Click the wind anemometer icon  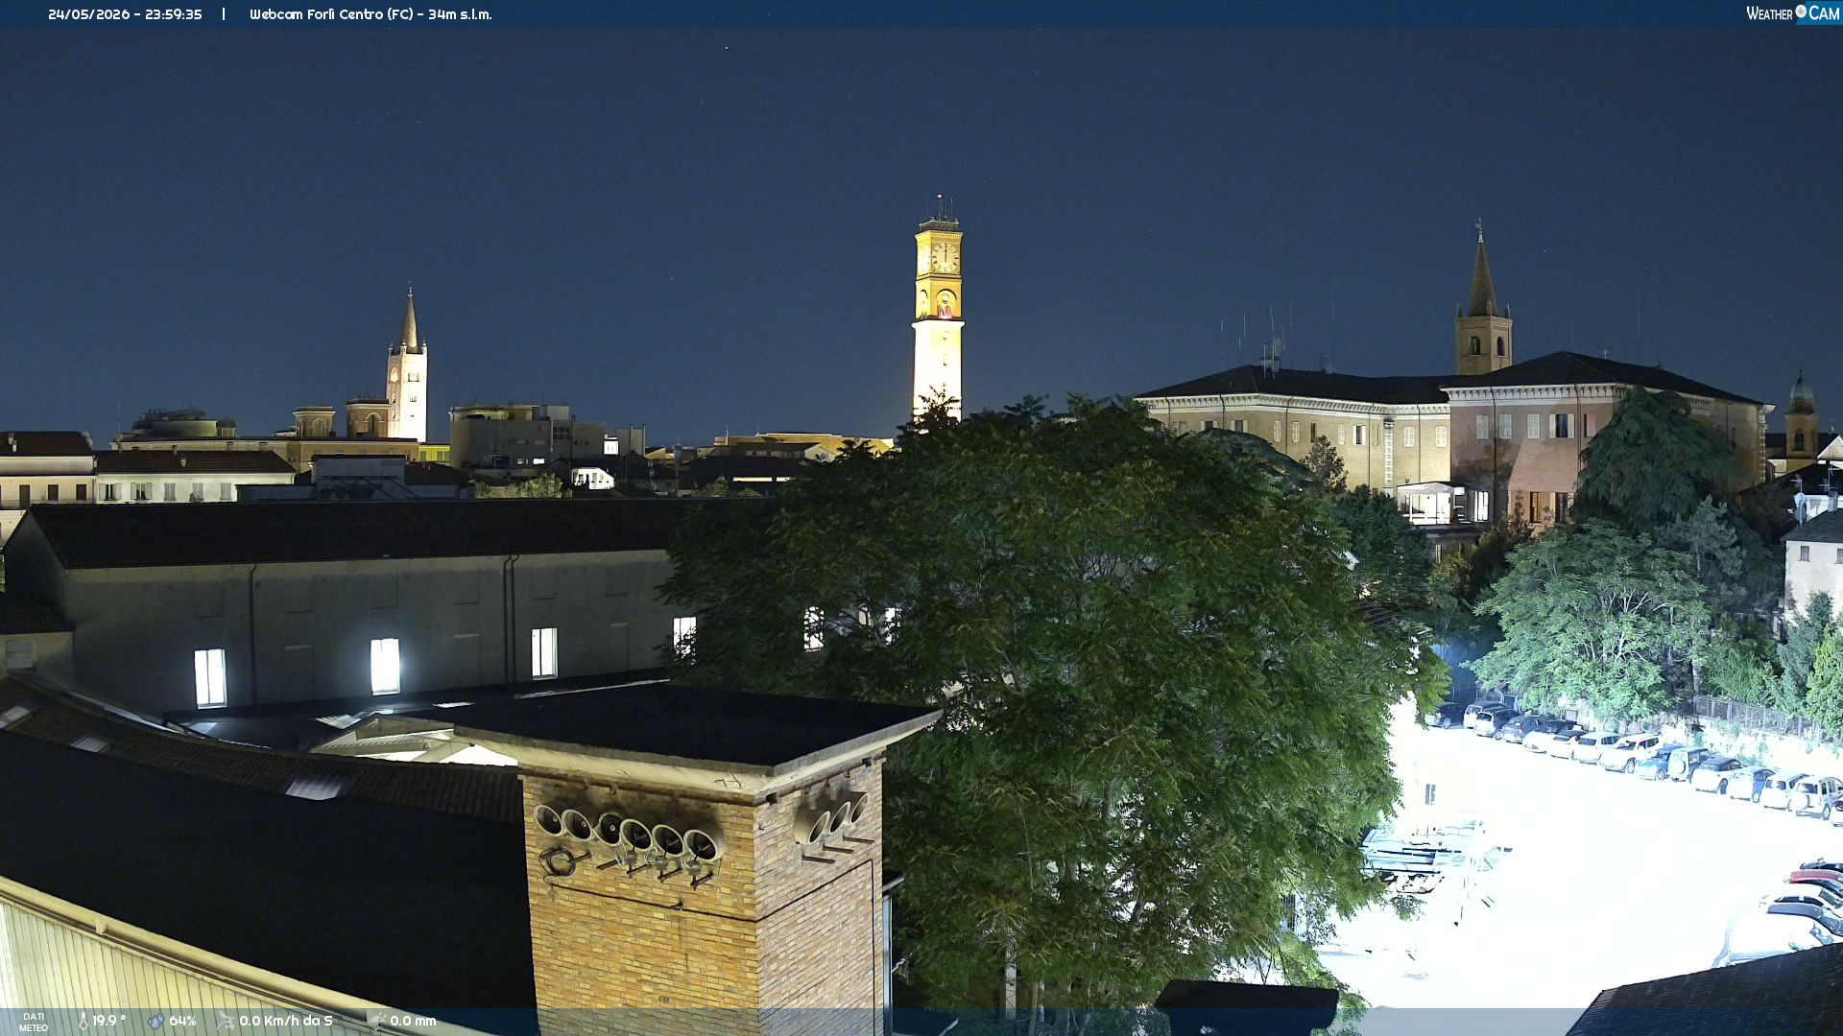pyautogui.click(x=226, y=1021)
